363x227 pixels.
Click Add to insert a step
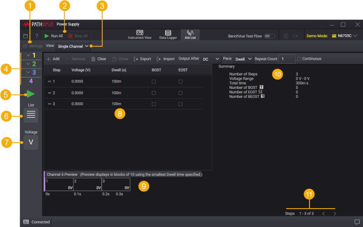coord(53,59)
